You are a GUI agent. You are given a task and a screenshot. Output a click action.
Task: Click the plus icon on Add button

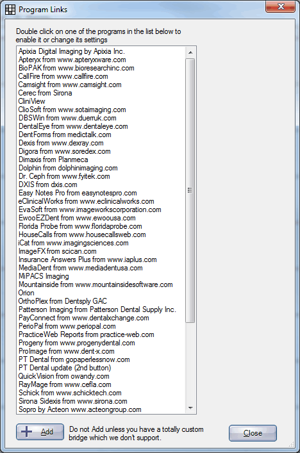point(26,432)
